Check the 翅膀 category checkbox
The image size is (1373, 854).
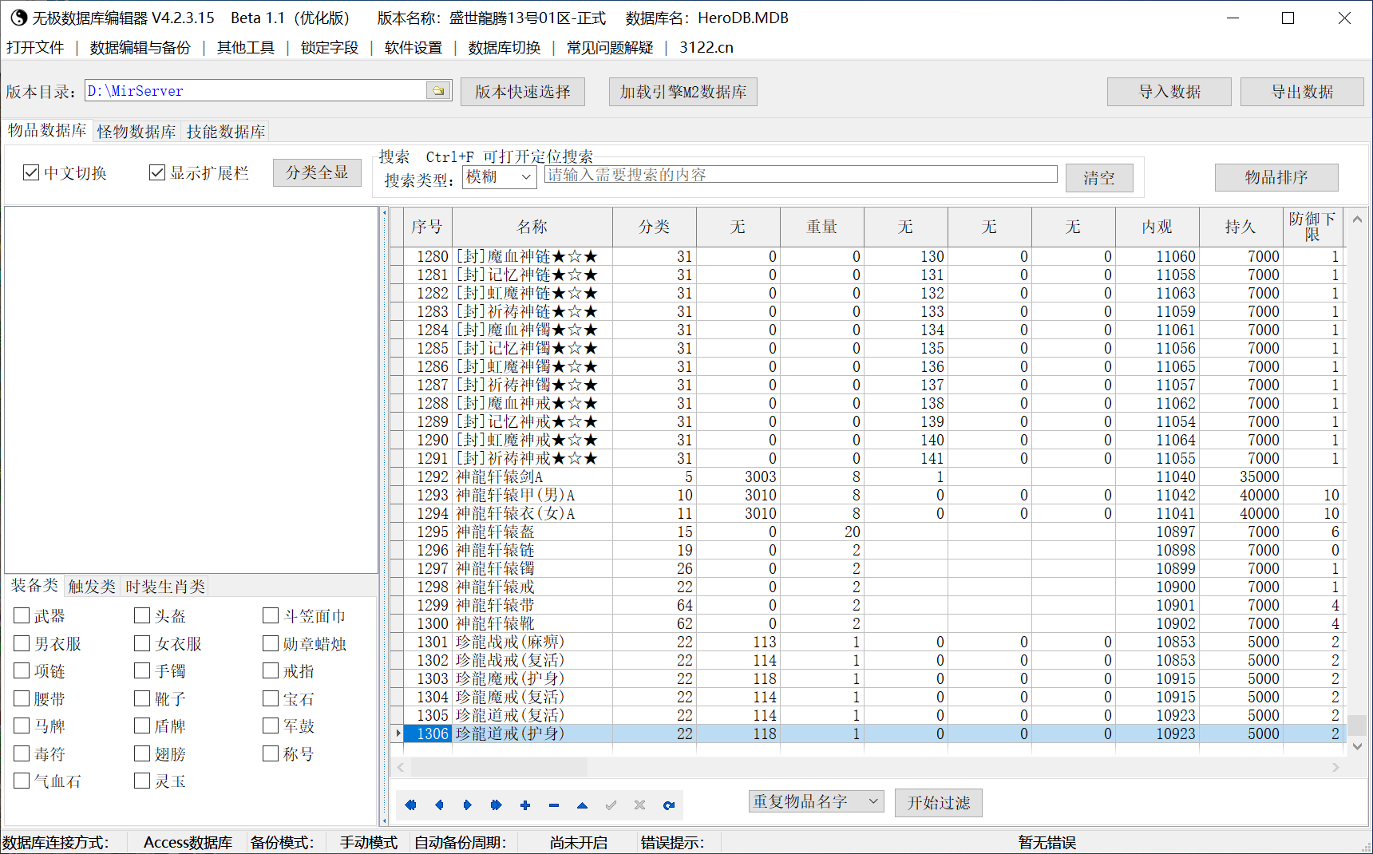click(142, 753)
